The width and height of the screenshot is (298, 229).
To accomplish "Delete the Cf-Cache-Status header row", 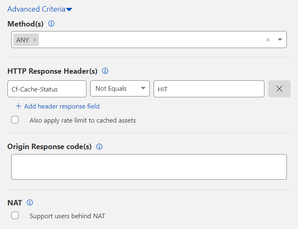I will (279, 89).
